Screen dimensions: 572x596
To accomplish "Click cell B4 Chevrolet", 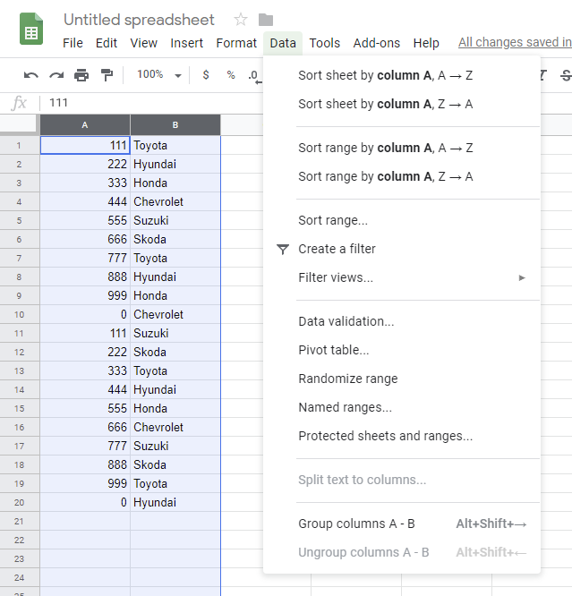I will [175, 201].
